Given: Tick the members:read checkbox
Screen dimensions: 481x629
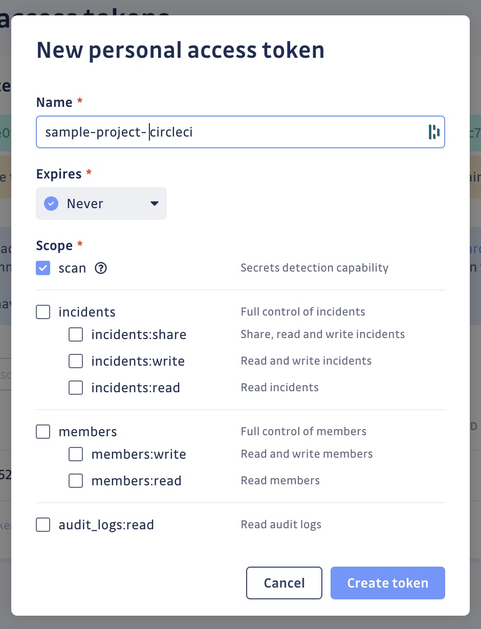Looking at the screenshot, I should pos(76,481).
